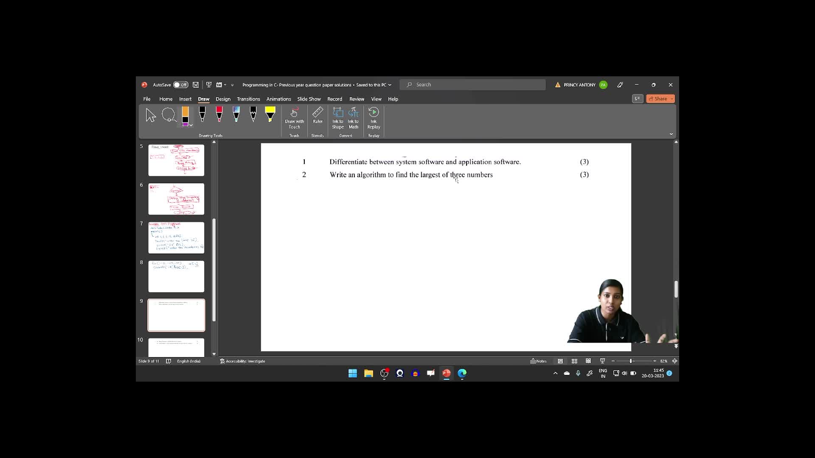Toggle Draw with Touch
Image resolution: width=815 pixels, height=458 pixels.
click(294, 118)
